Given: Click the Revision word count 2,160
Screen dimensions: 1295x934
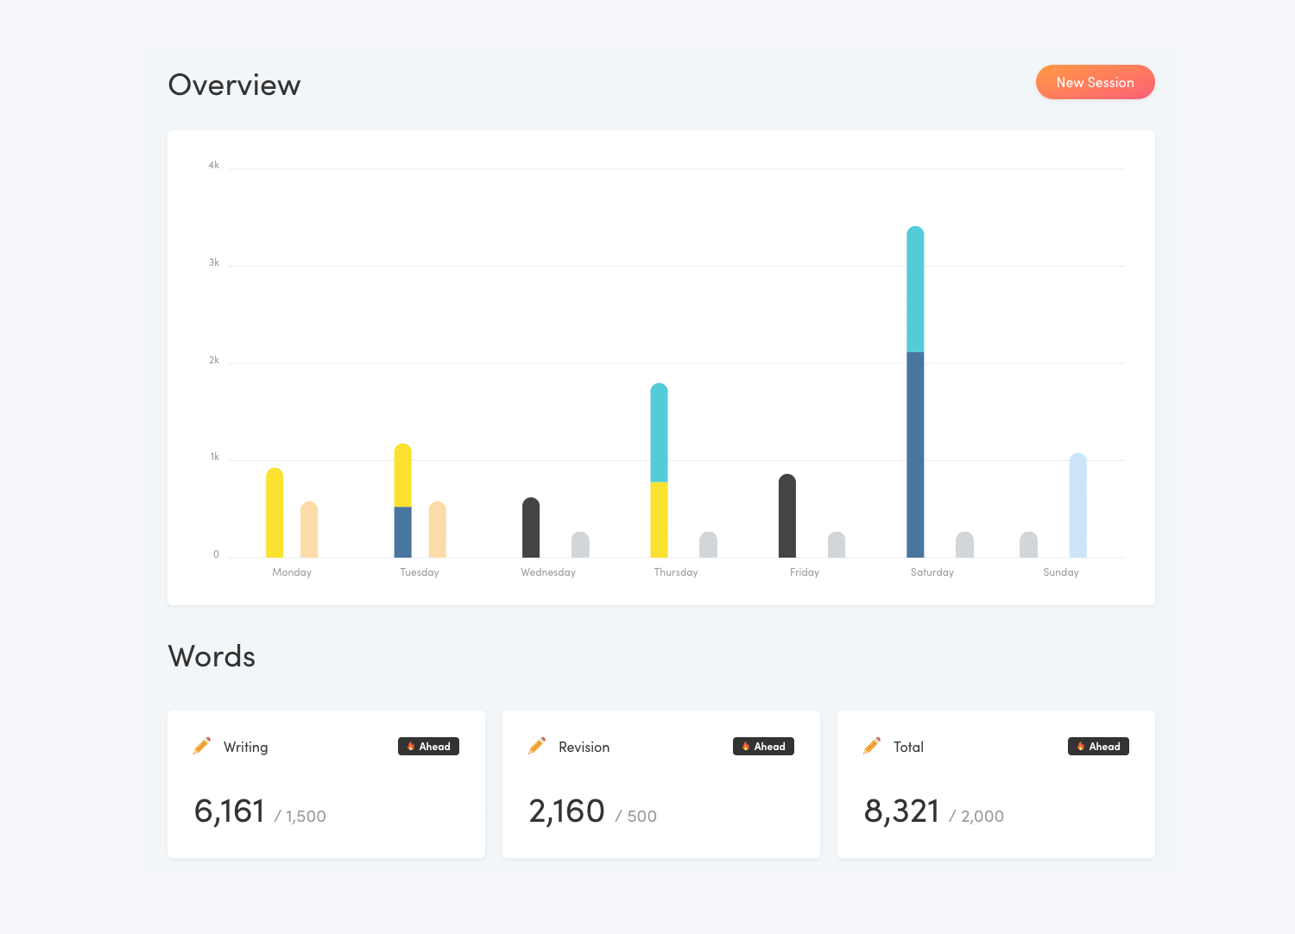Looking at the screenshot, I should point(566,811).
